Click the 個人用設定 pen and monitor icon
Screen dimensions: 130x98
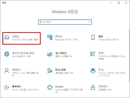50,54
